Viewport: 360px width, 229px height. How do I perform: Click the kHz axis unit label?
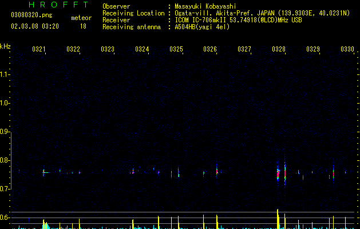click(5, 46)
